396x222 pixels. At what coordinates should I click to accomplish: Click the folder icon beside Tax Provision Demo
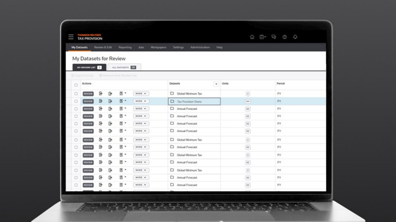(172, 101)
